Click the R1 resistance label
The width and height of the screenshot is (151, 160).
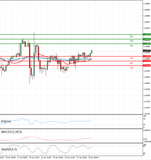click(132, 46)
